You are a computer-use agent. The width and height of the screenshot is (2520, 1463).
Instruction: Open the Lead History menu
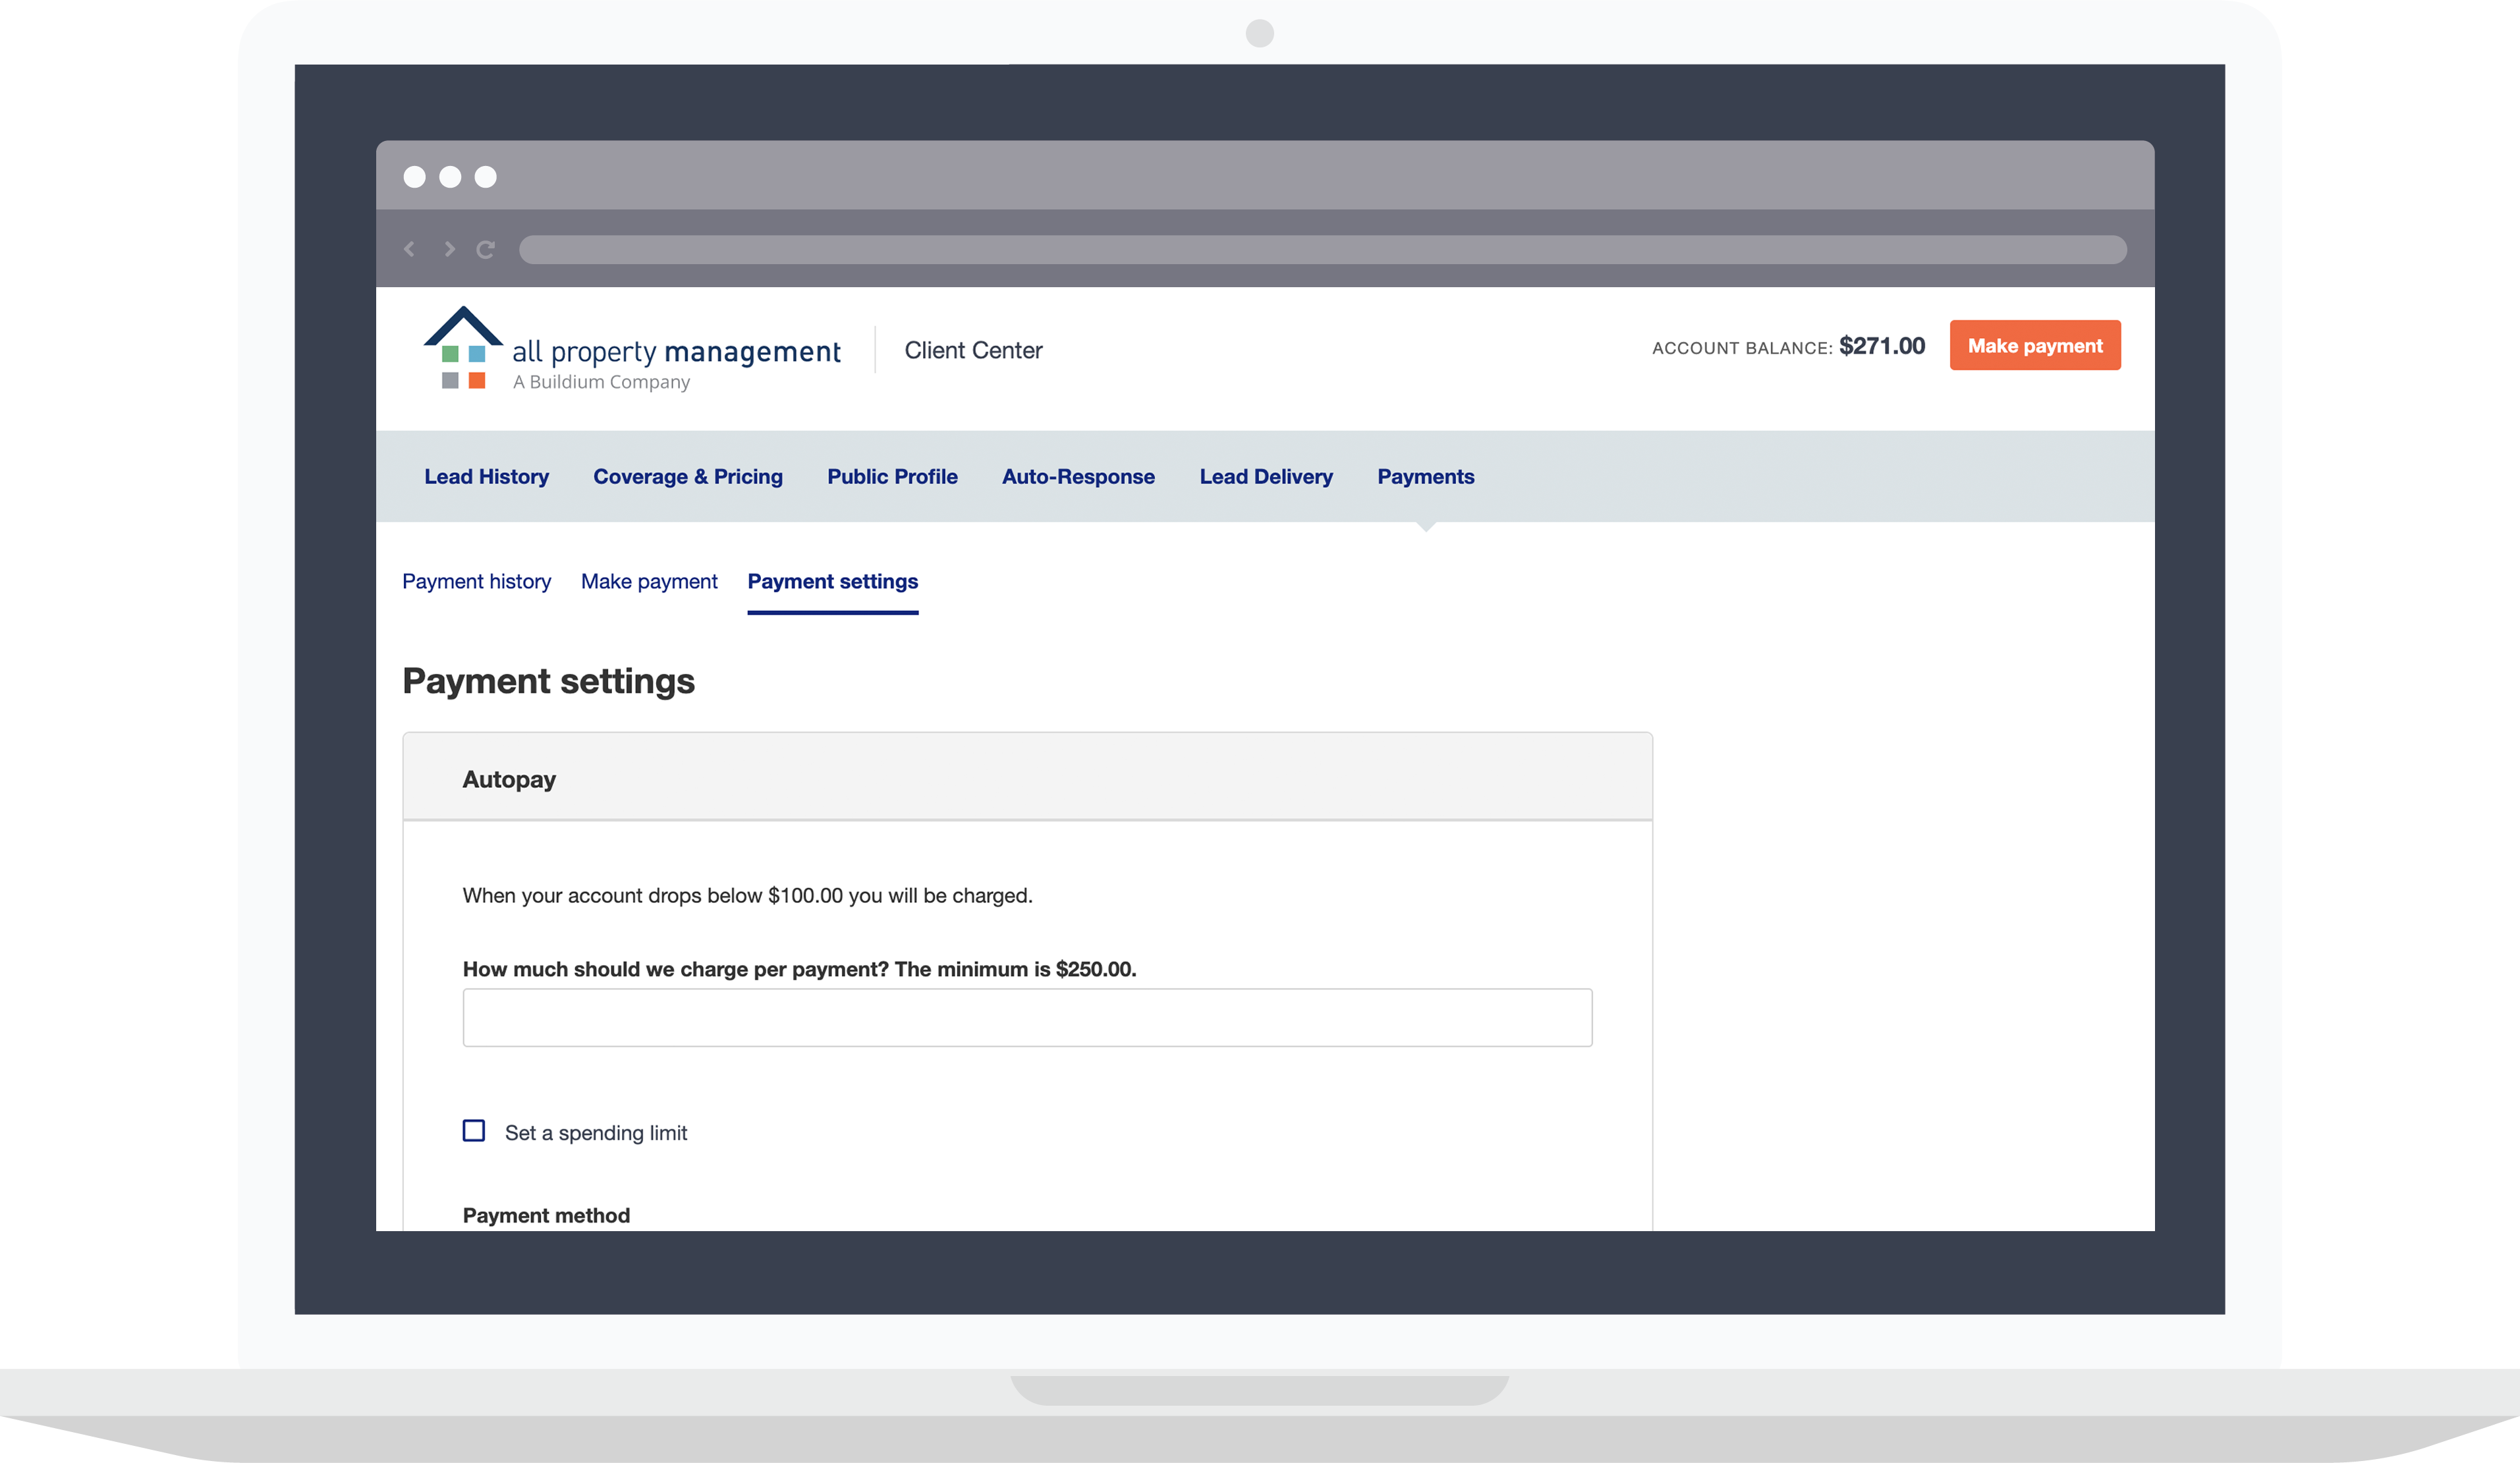click(x=486, y=477)
